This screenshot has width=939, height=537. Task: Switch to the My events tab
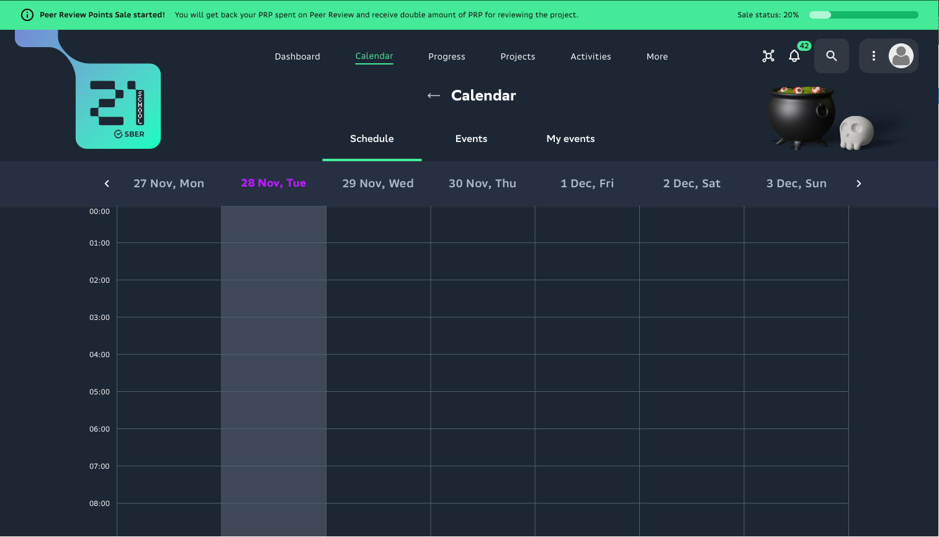tap(570, 139)
